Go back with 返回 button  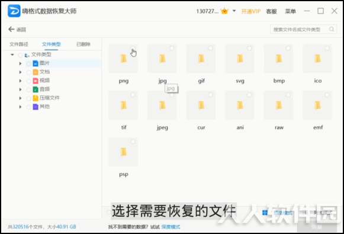pos(17,29)
